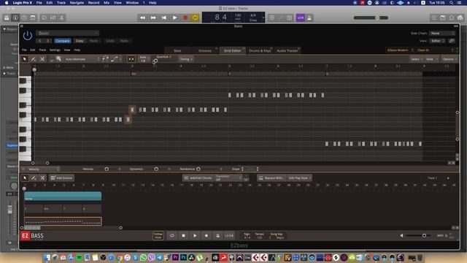This screenshot has height=263, width=467.
Task: Click the EZbass record button
Action: (207, 235)
